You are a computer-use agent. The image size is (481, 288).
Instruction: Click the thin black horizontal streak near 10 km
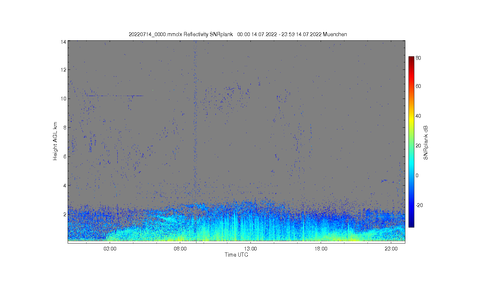[112, 96]
